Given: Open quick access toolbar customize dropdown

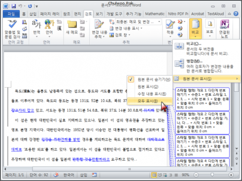Looking at the screenshot, I should coord(37,6).
